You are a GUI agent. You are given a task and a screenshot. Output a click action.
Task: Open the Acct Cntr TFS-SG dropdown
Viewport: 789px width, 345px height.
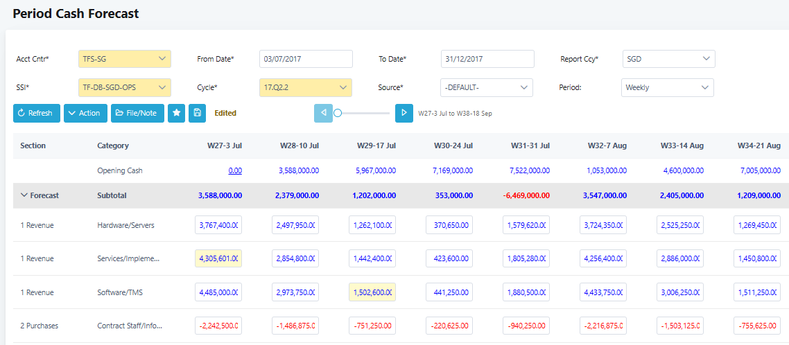[x=125, y=59]
